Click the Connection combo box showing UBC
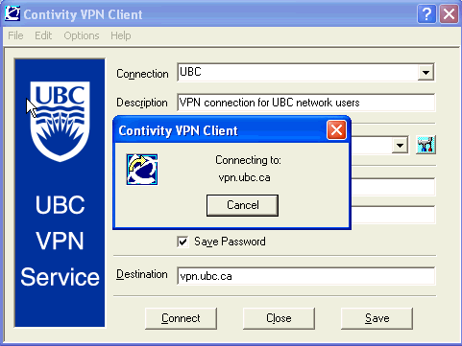This screenshot has height=346, width=462. 305,72
